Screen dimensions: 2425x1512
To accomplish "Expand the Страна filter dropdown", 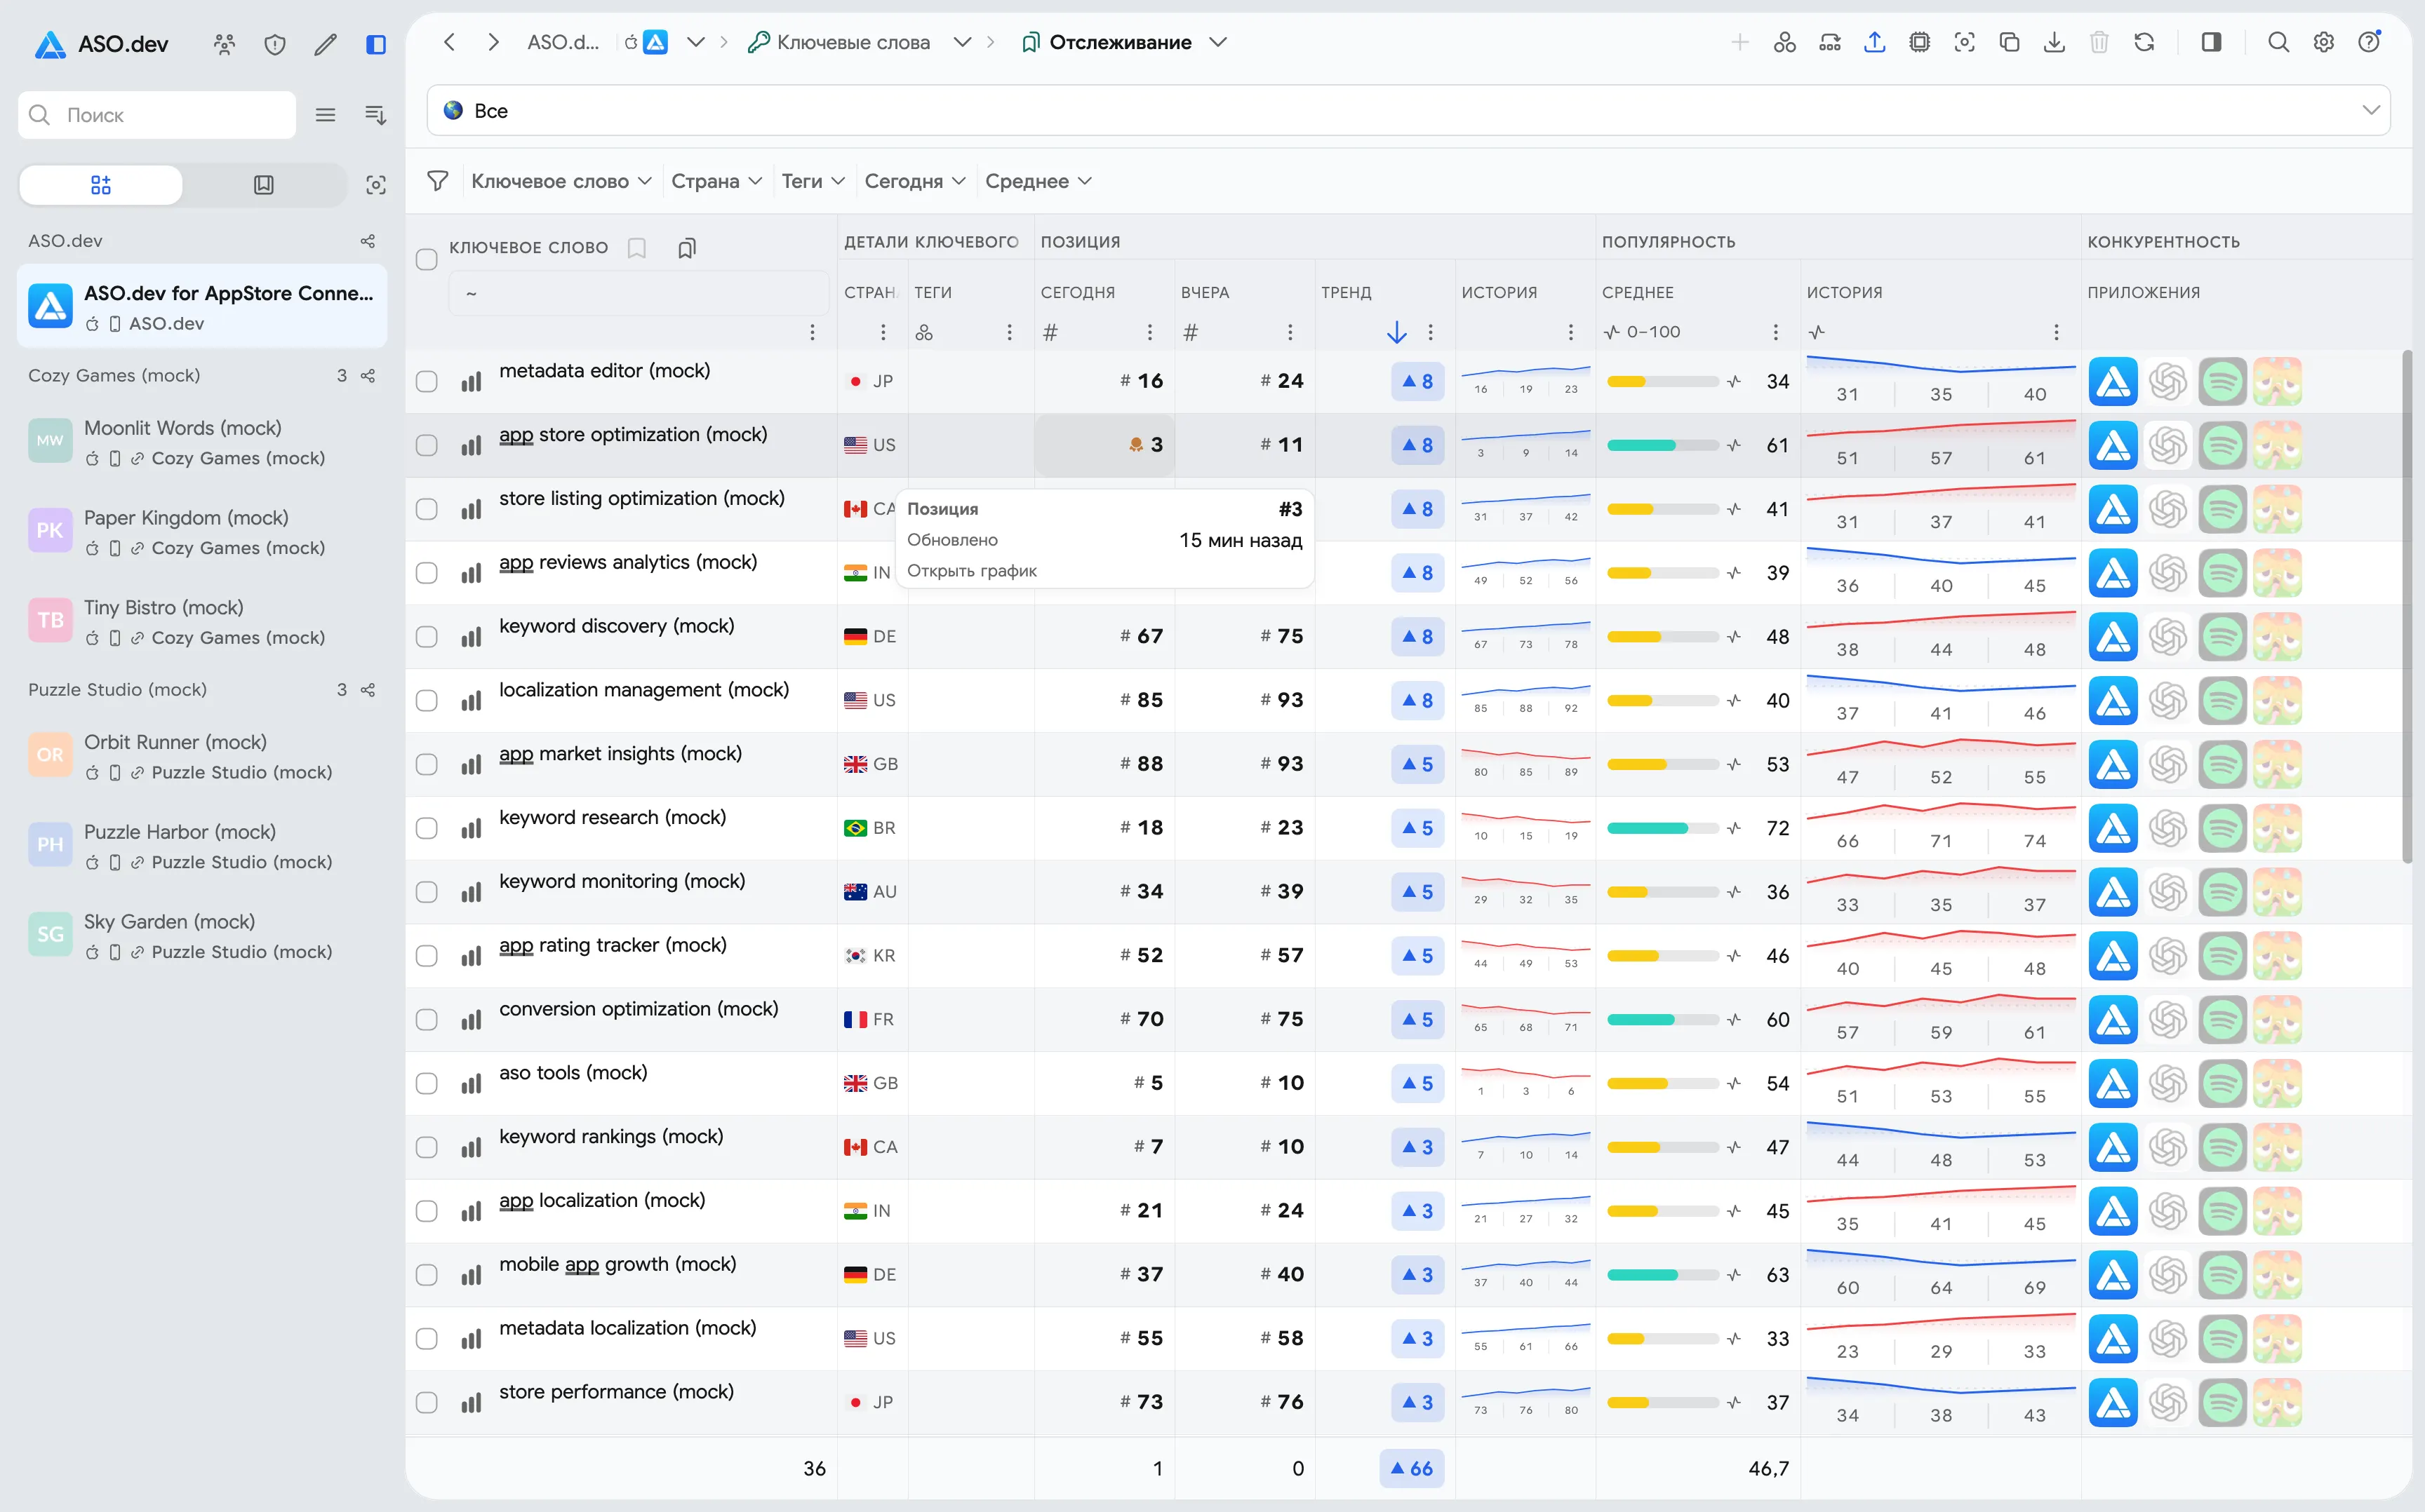I will (716, 181).
